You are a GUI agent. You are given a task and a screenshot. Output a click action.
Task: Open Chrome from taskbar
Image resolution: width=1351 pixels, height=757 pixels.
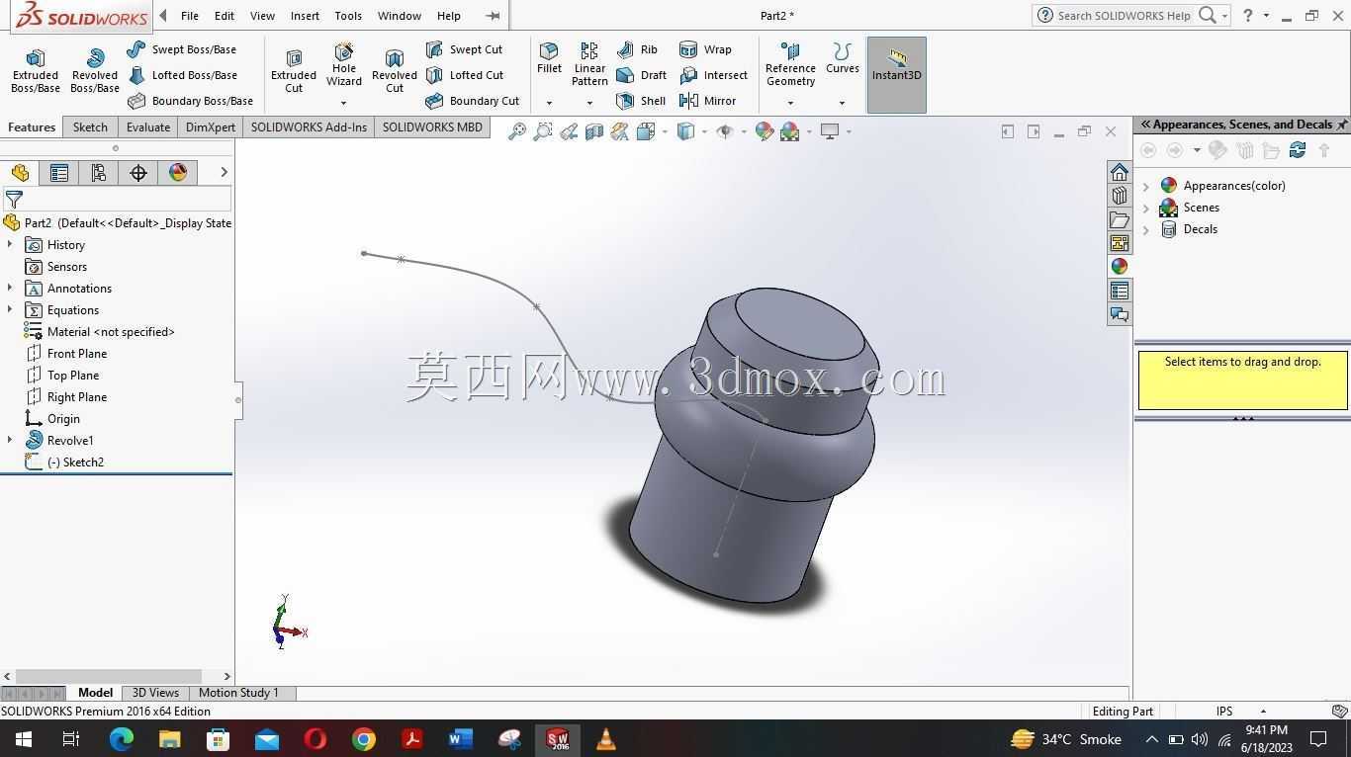pyautogui.click(x=364, y=739)
